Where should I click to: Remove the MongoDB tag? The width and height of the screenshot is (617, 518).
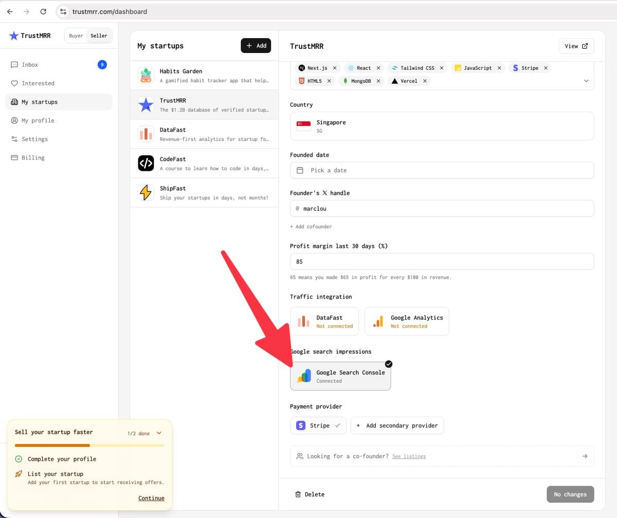(378, 81)
